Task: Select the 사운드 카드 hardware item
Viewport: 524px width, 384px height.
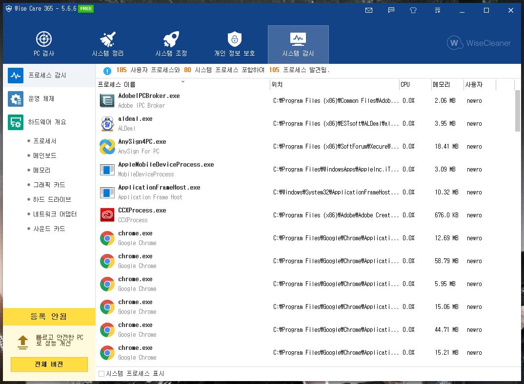Action: pyautogui.click(x=49, y=229)
